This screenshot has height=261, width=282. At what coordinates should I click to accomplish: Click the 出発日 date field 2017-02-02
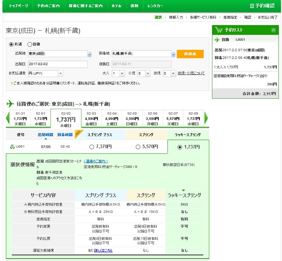pyautogui.click(x=58, y=64)
